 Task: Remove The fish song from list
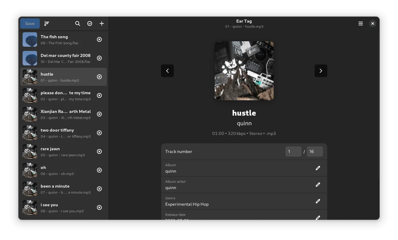point(99,39)
